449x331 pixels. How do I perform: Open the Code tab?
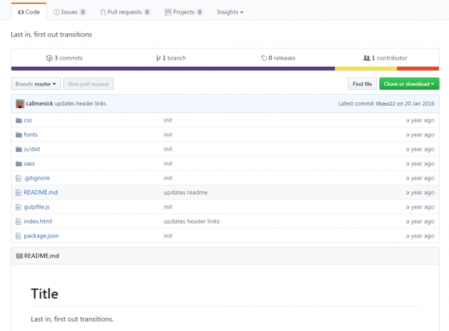tap(29, 12)
